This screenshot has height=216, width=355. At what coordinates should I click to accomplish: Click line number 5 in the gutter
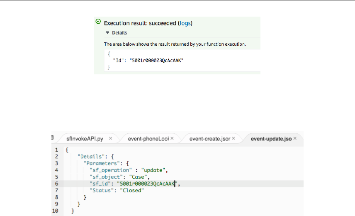point(56,177)
